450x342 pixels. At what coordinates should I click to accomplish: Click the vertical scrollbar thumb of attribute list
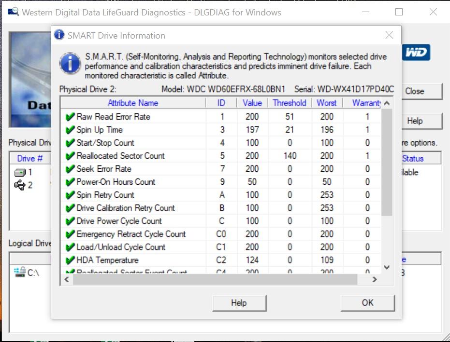[387, 162]
